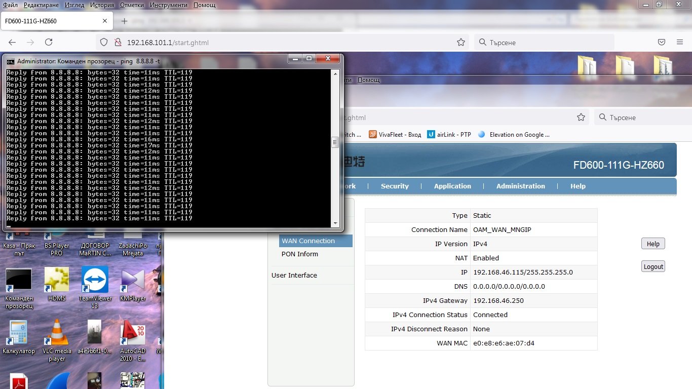Screen dimensions: 692x389
Task: Close the FD600-111G-HZ660 tab
Action: tap(105, 21)
